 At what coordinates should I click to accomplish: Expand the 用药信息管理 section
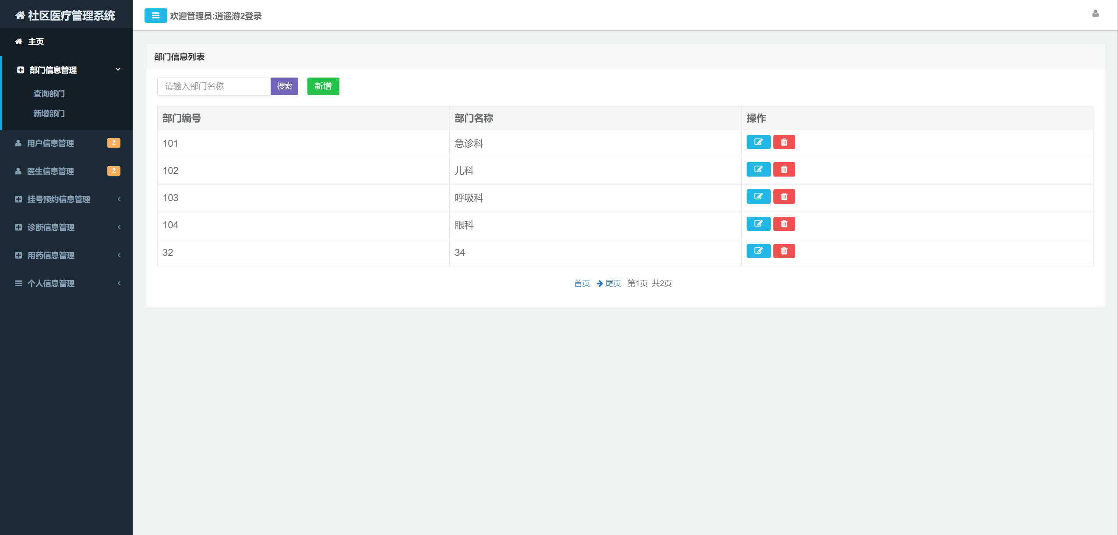pos(51,255)
